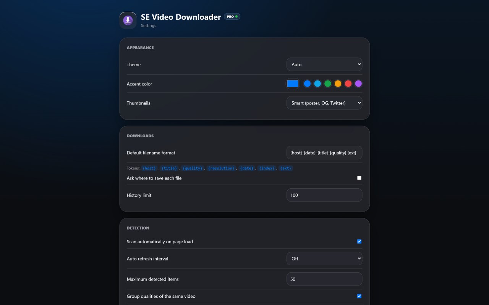Click the PRO badge next to the title

(232, 17)
